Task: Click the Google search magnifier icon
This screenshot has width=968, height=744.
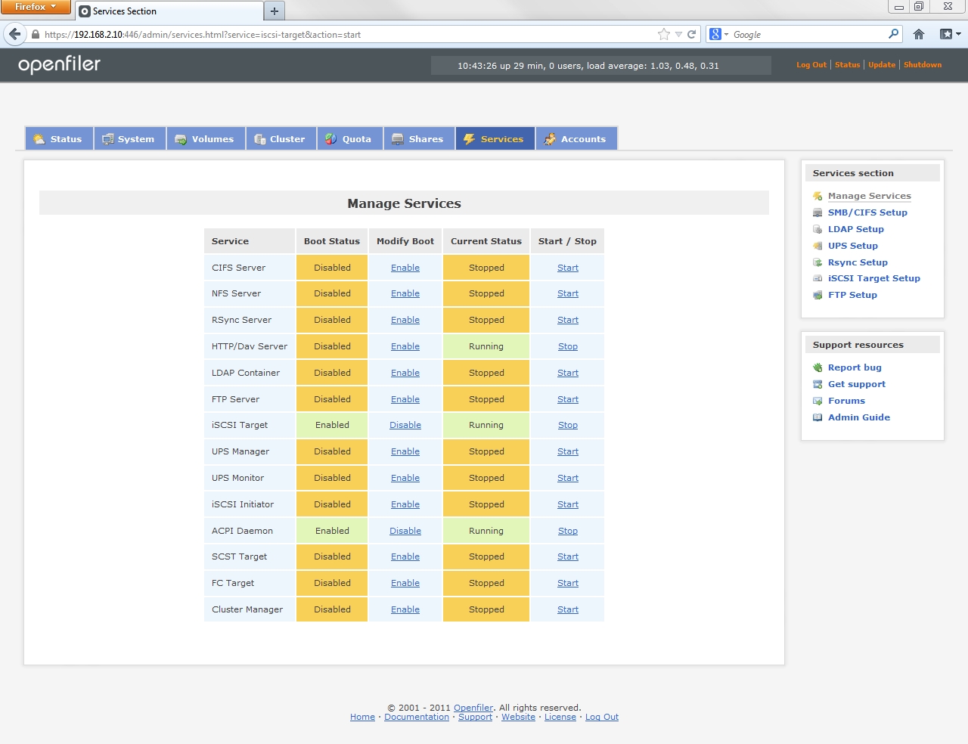Action: click(893, 34)
